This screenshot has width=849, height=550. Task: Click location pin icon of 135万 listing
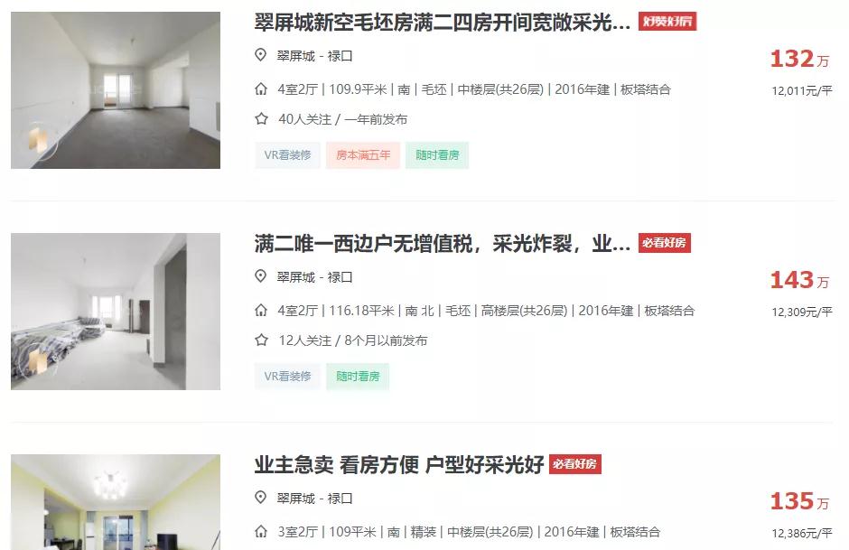point(260,498)
